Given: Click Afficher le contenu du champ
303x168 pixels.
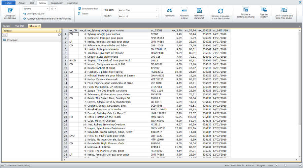Looking at the screenshot, I should point(245,10).
